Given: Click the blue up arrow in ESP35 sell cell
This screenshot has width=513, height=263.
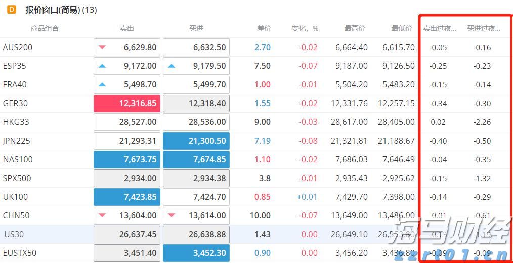Looking at the screenshot, I should (x=102, y=66).
